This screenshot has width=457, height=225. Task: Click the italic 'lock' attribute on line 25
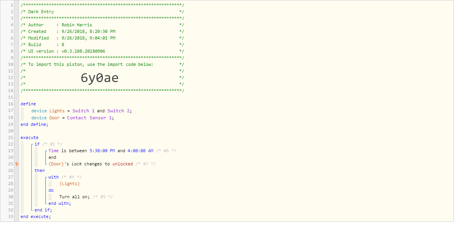pos(77,164)
